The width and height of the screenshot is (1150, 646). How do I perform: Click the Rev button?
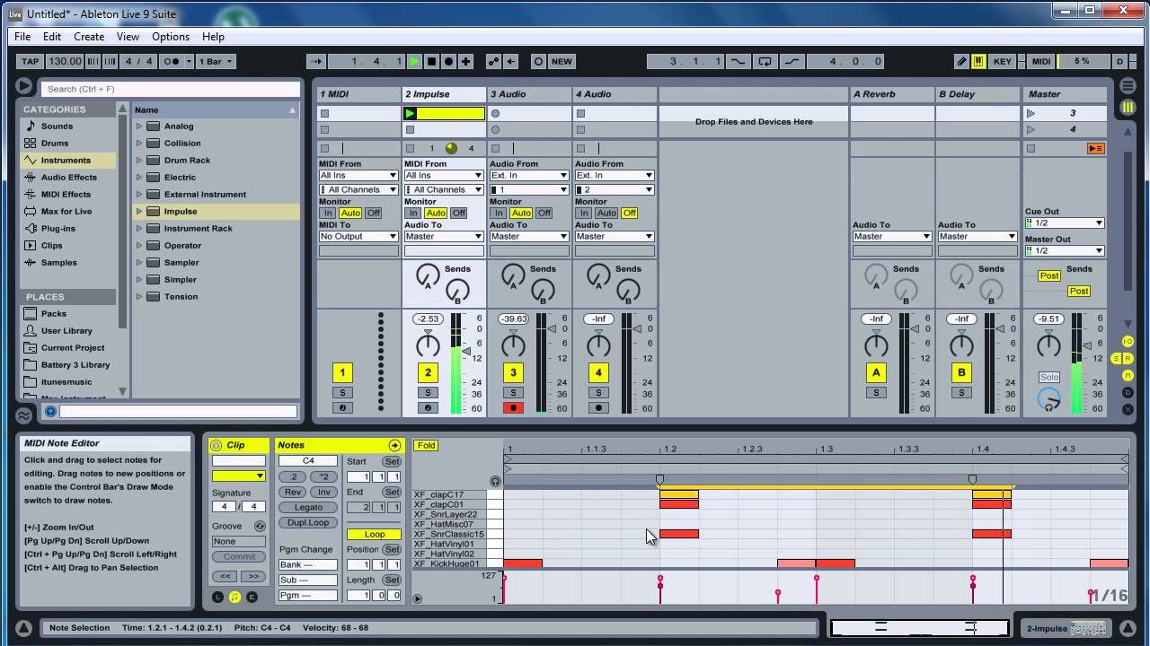[293, 492]
